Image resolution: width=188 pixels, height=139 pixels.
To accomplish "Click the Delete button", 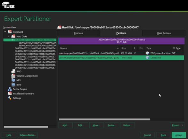I will [x=127, y=125].
